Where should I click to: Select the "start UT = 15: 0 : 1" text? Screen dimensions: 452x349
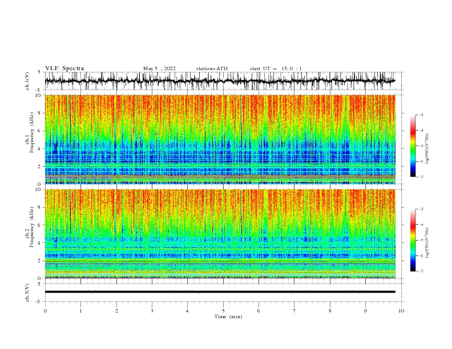point(276,68)
